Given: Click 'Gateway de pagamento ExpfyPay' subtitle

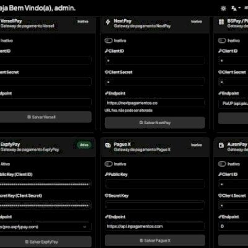Looking at the screenshot, I should pos(30,149).
